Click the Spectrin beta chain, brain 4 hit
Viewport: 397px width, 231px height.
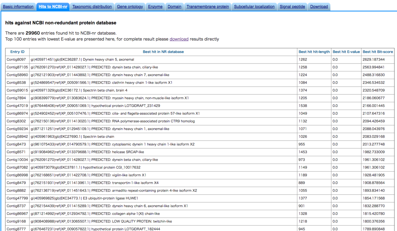(x=79, y=90)
